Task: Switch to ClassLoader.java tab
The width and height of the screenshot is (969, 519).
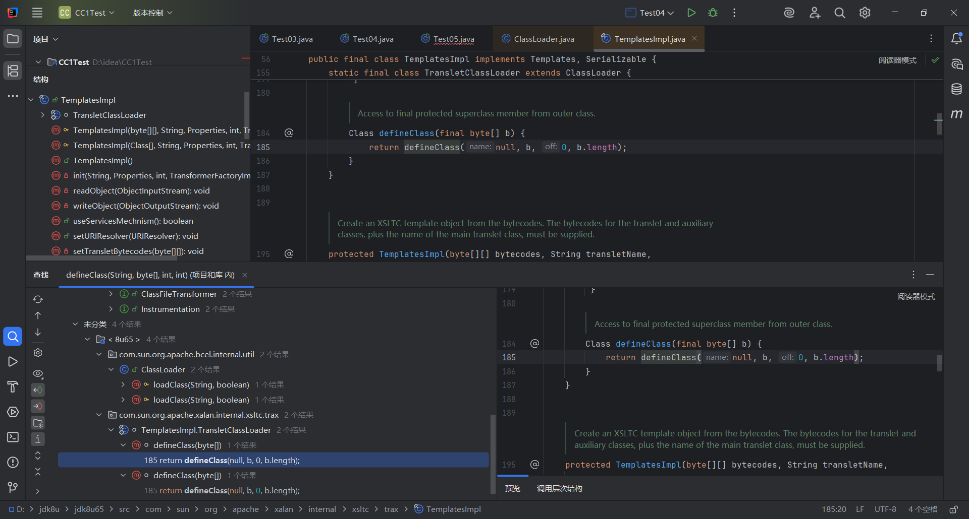Action: pyautogui.click(x=538, y=39)
